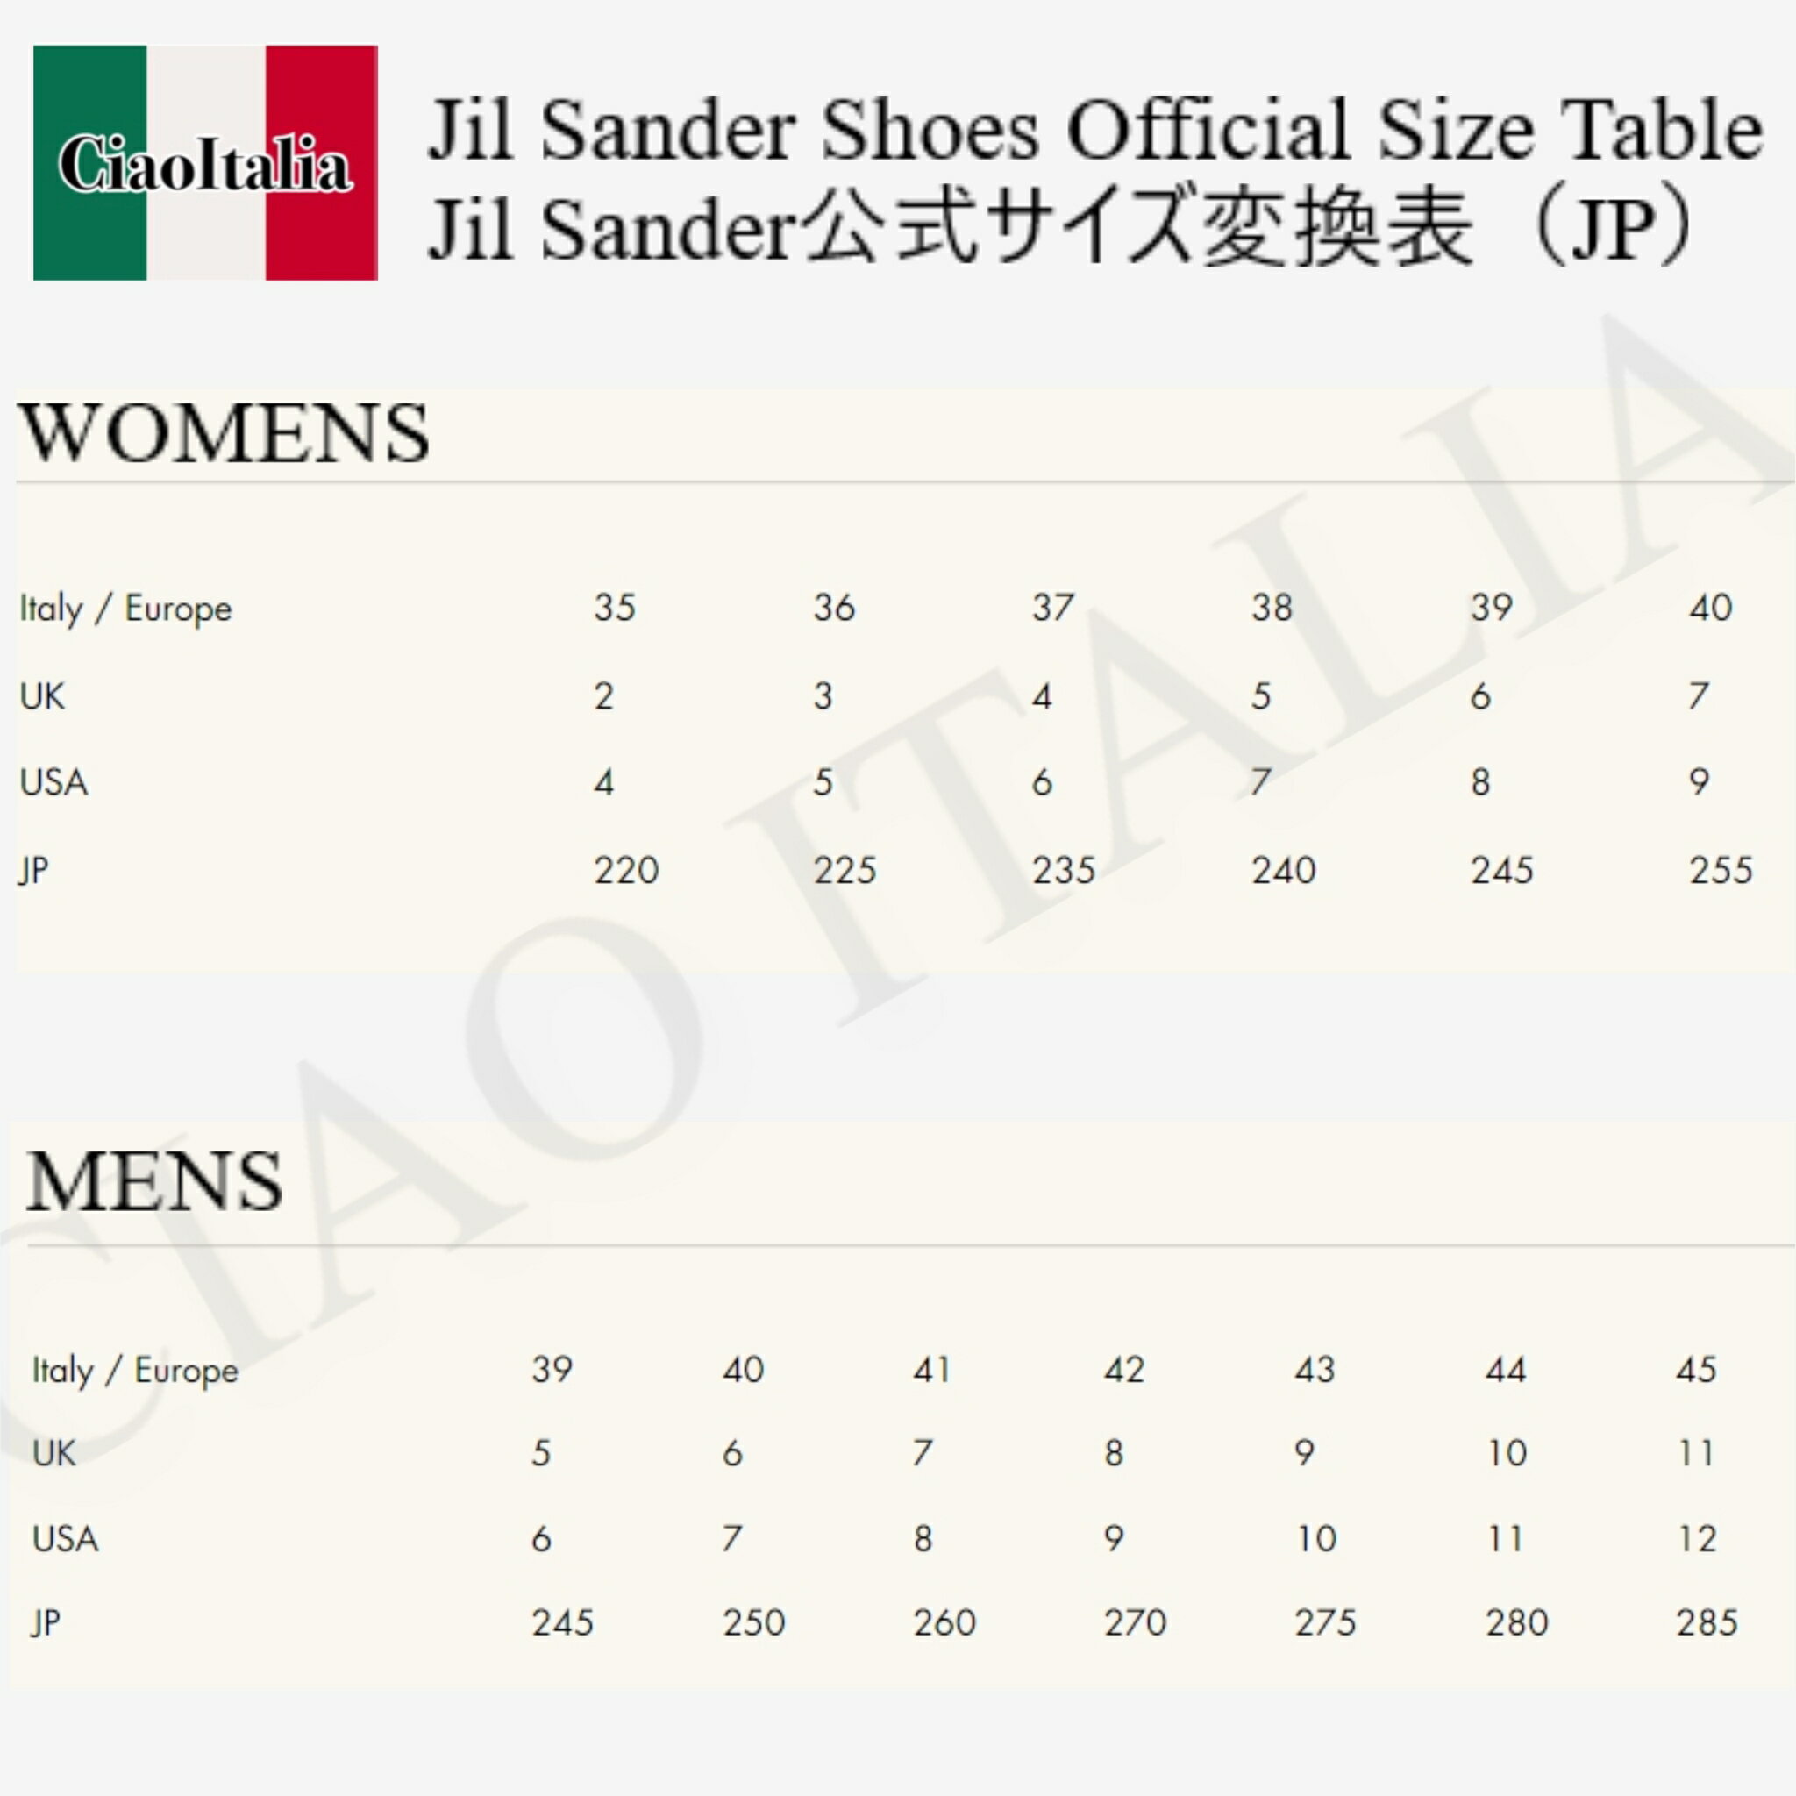Viewport: 1796px width, 1796px height.
Task: Select the Jil Sander Shoes Official Size Table title
Action: [x=1095, y=130]
